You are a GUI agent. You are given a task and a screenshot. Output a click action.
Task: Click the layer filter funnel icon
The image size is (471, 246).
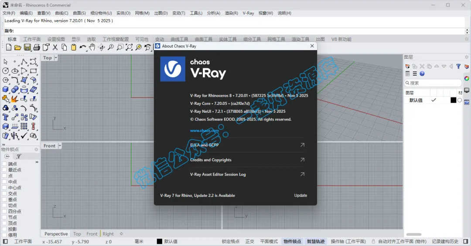[x=458, y=66]
